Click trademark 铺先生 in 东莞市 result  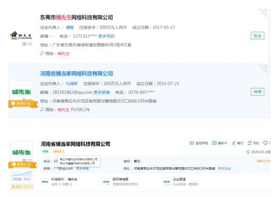click(63, 53)
